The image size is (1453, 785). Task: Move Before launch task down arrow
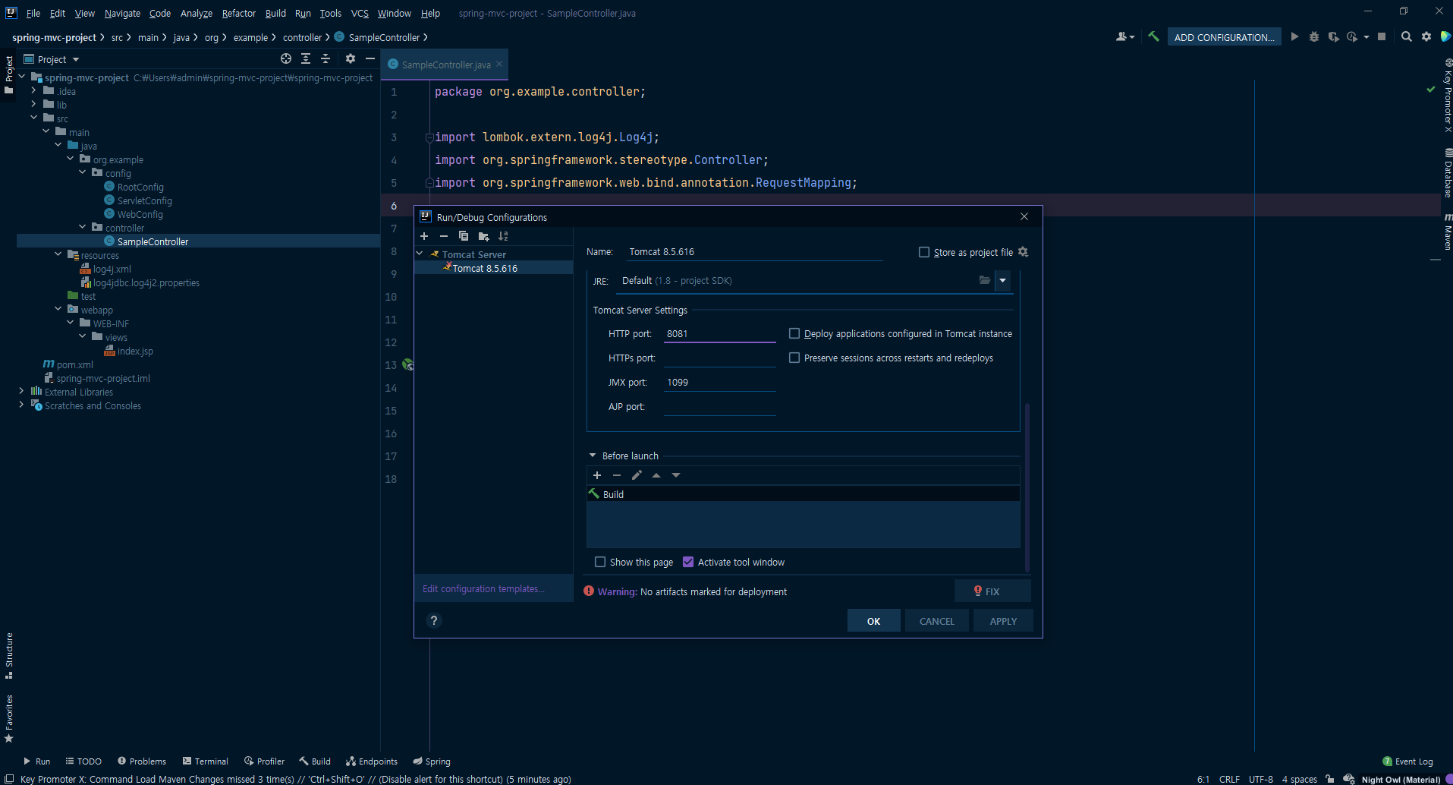click(676, 475)
